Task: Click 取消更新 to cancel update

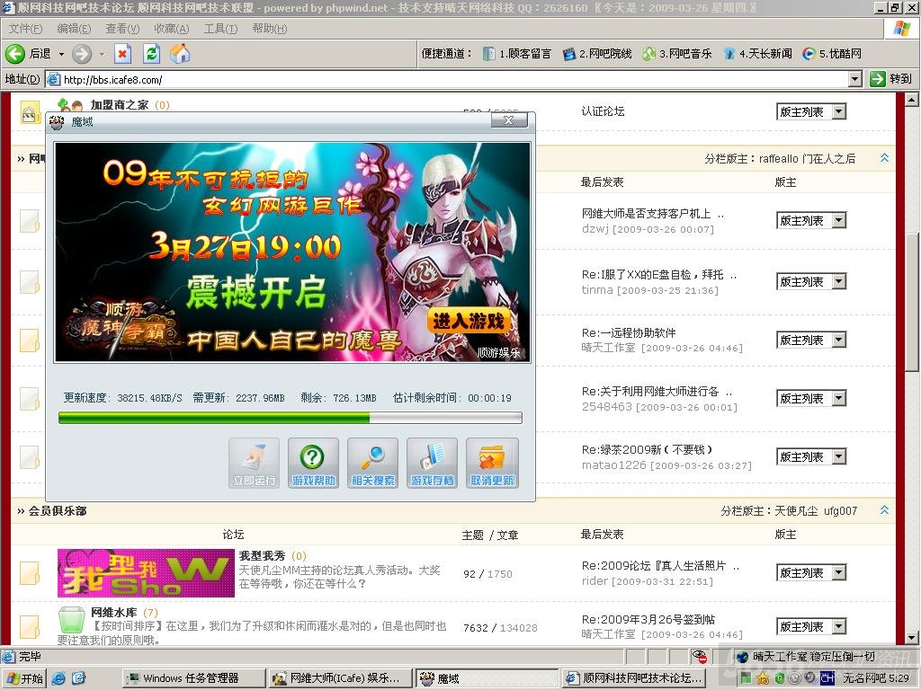Action: click(492, 463)
